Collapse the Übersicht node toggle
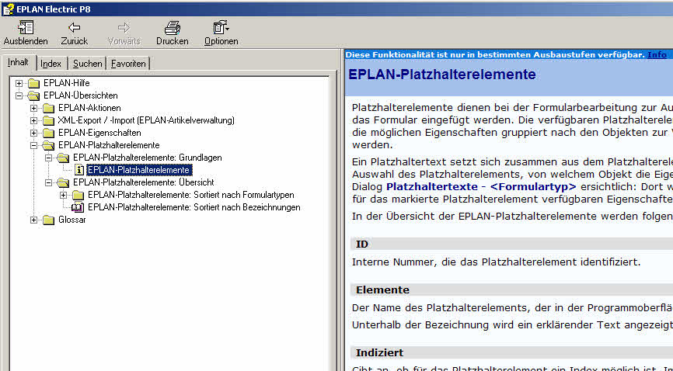Image resolution: width=673 pixels, height=371 pixels. [x=48, y=182]
